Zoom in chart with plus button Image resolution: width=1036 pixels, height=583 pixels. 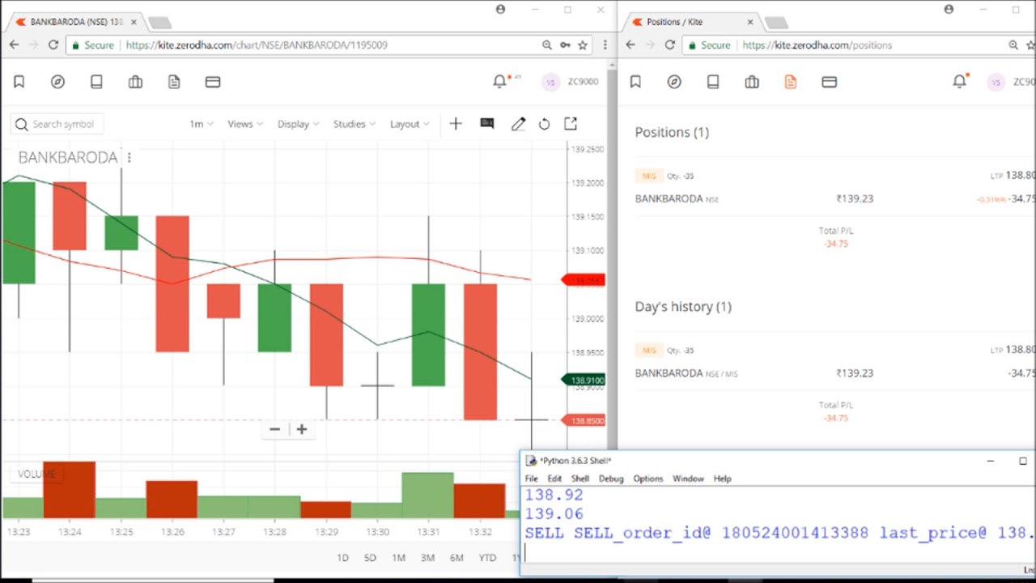(x=301, y=429)
